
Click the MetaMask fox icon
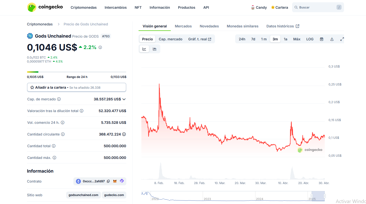[x=115, y=181]
